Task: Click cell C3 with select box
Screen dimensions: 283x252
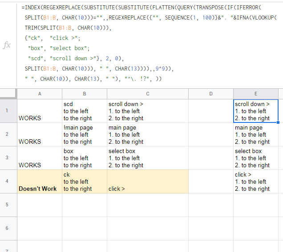Action: [x=148, y=158]
